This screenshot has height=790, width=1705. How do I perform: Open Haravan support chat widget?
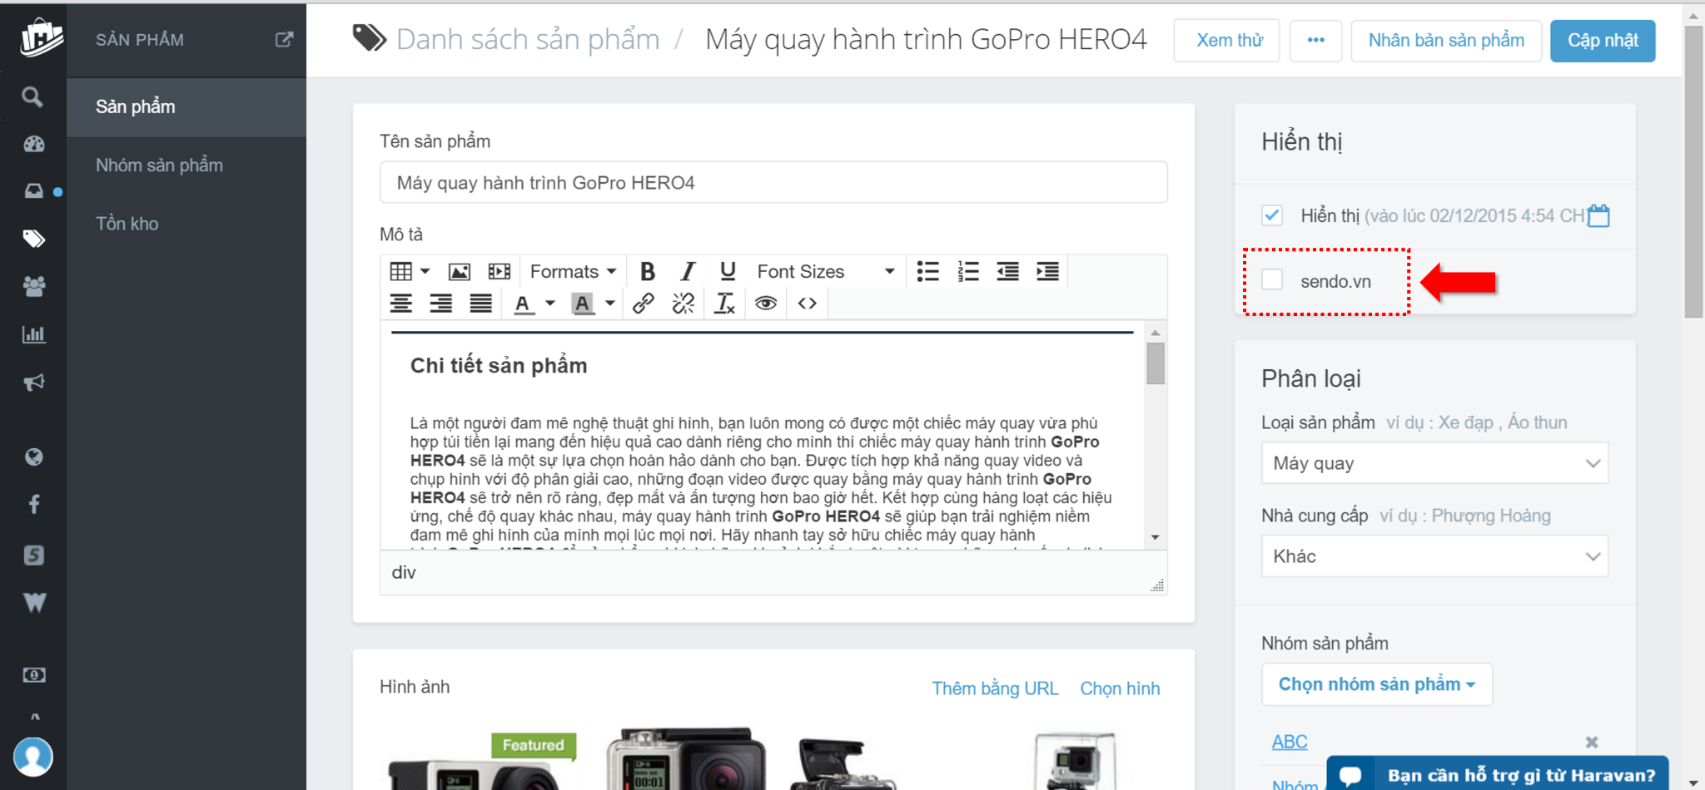coord(1498,774)
